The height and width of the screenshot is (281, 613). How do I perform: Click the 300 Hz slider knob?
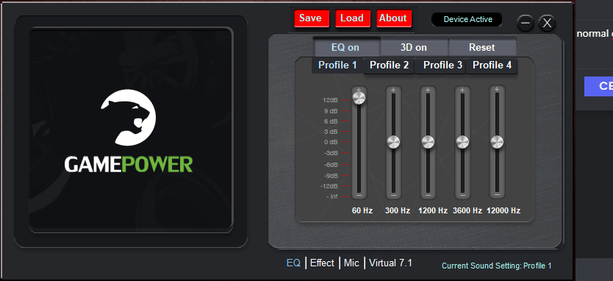click(393, 142)
